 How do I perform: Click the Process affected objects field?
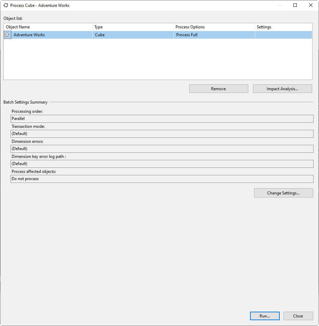click(162, 179)
